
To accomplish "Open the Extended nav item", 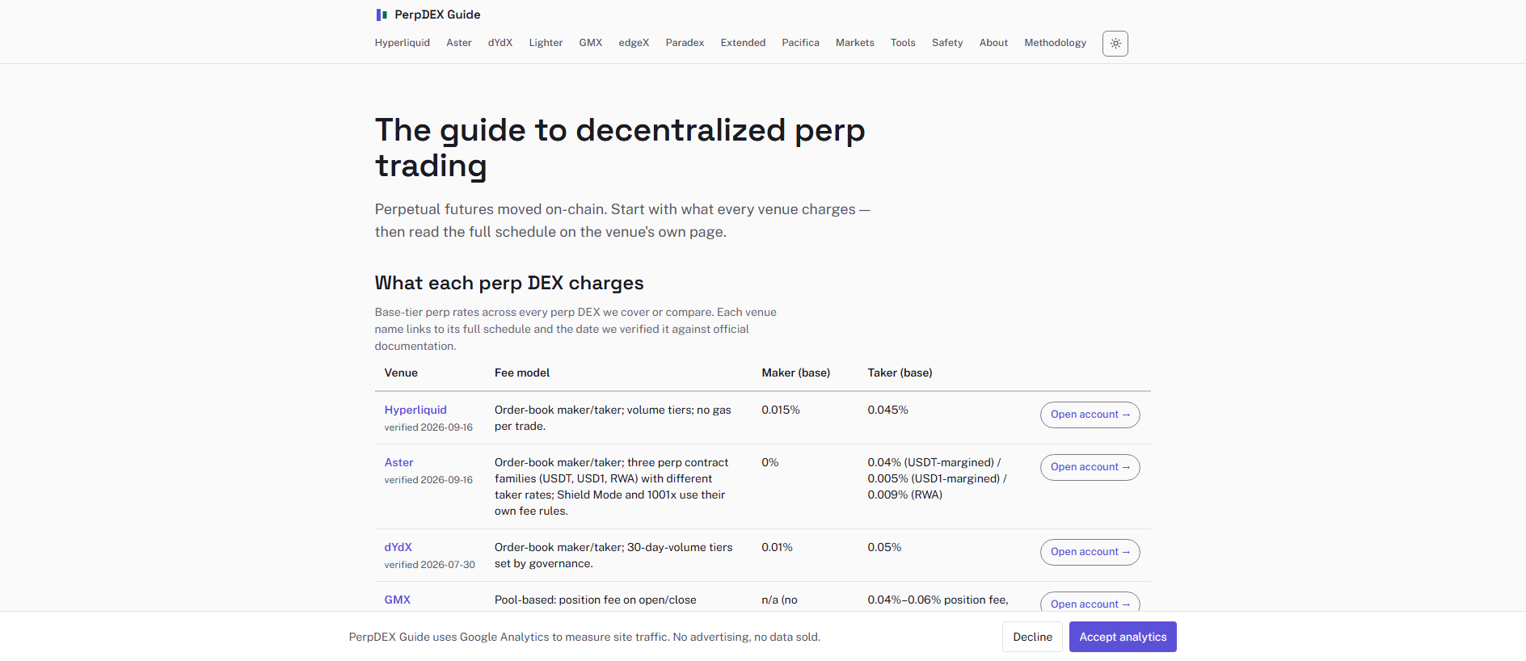I will (x=743, y=43).
